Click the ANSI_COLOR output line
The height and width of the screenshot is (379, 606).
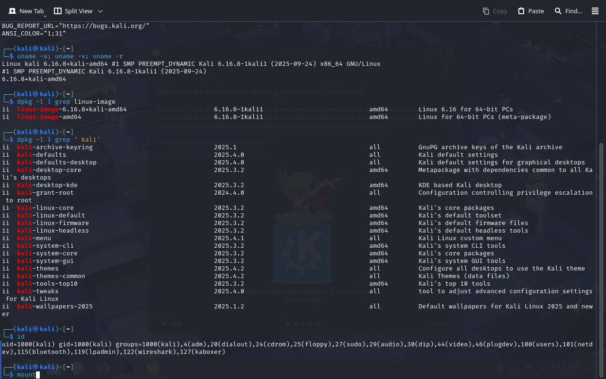point(34,34)
